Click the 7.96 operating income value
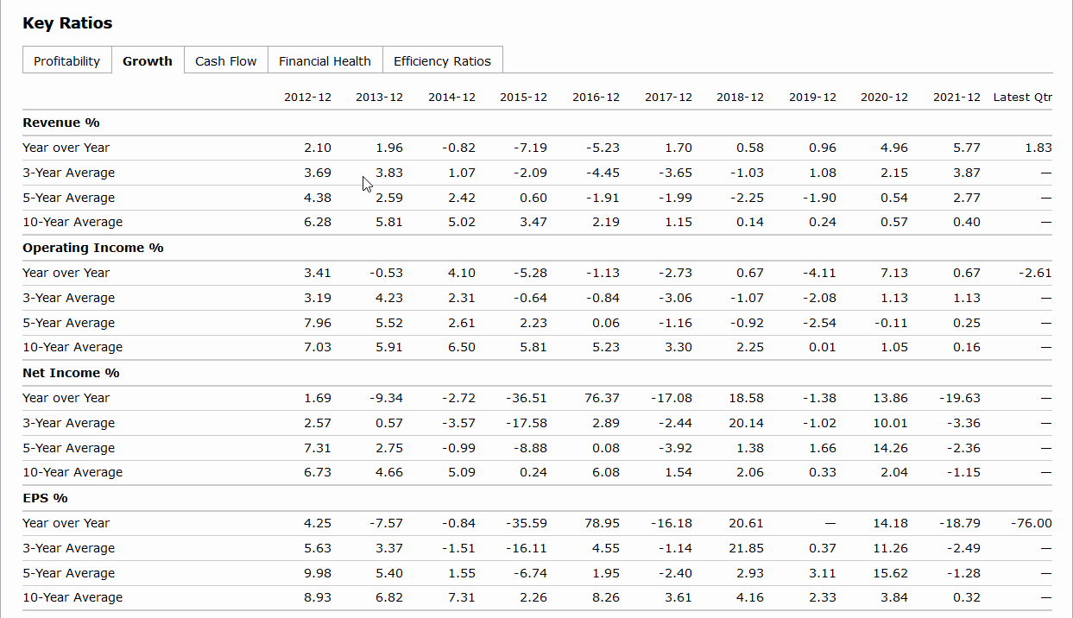This screenshot has height=618, width=1073. pos(318,323)
